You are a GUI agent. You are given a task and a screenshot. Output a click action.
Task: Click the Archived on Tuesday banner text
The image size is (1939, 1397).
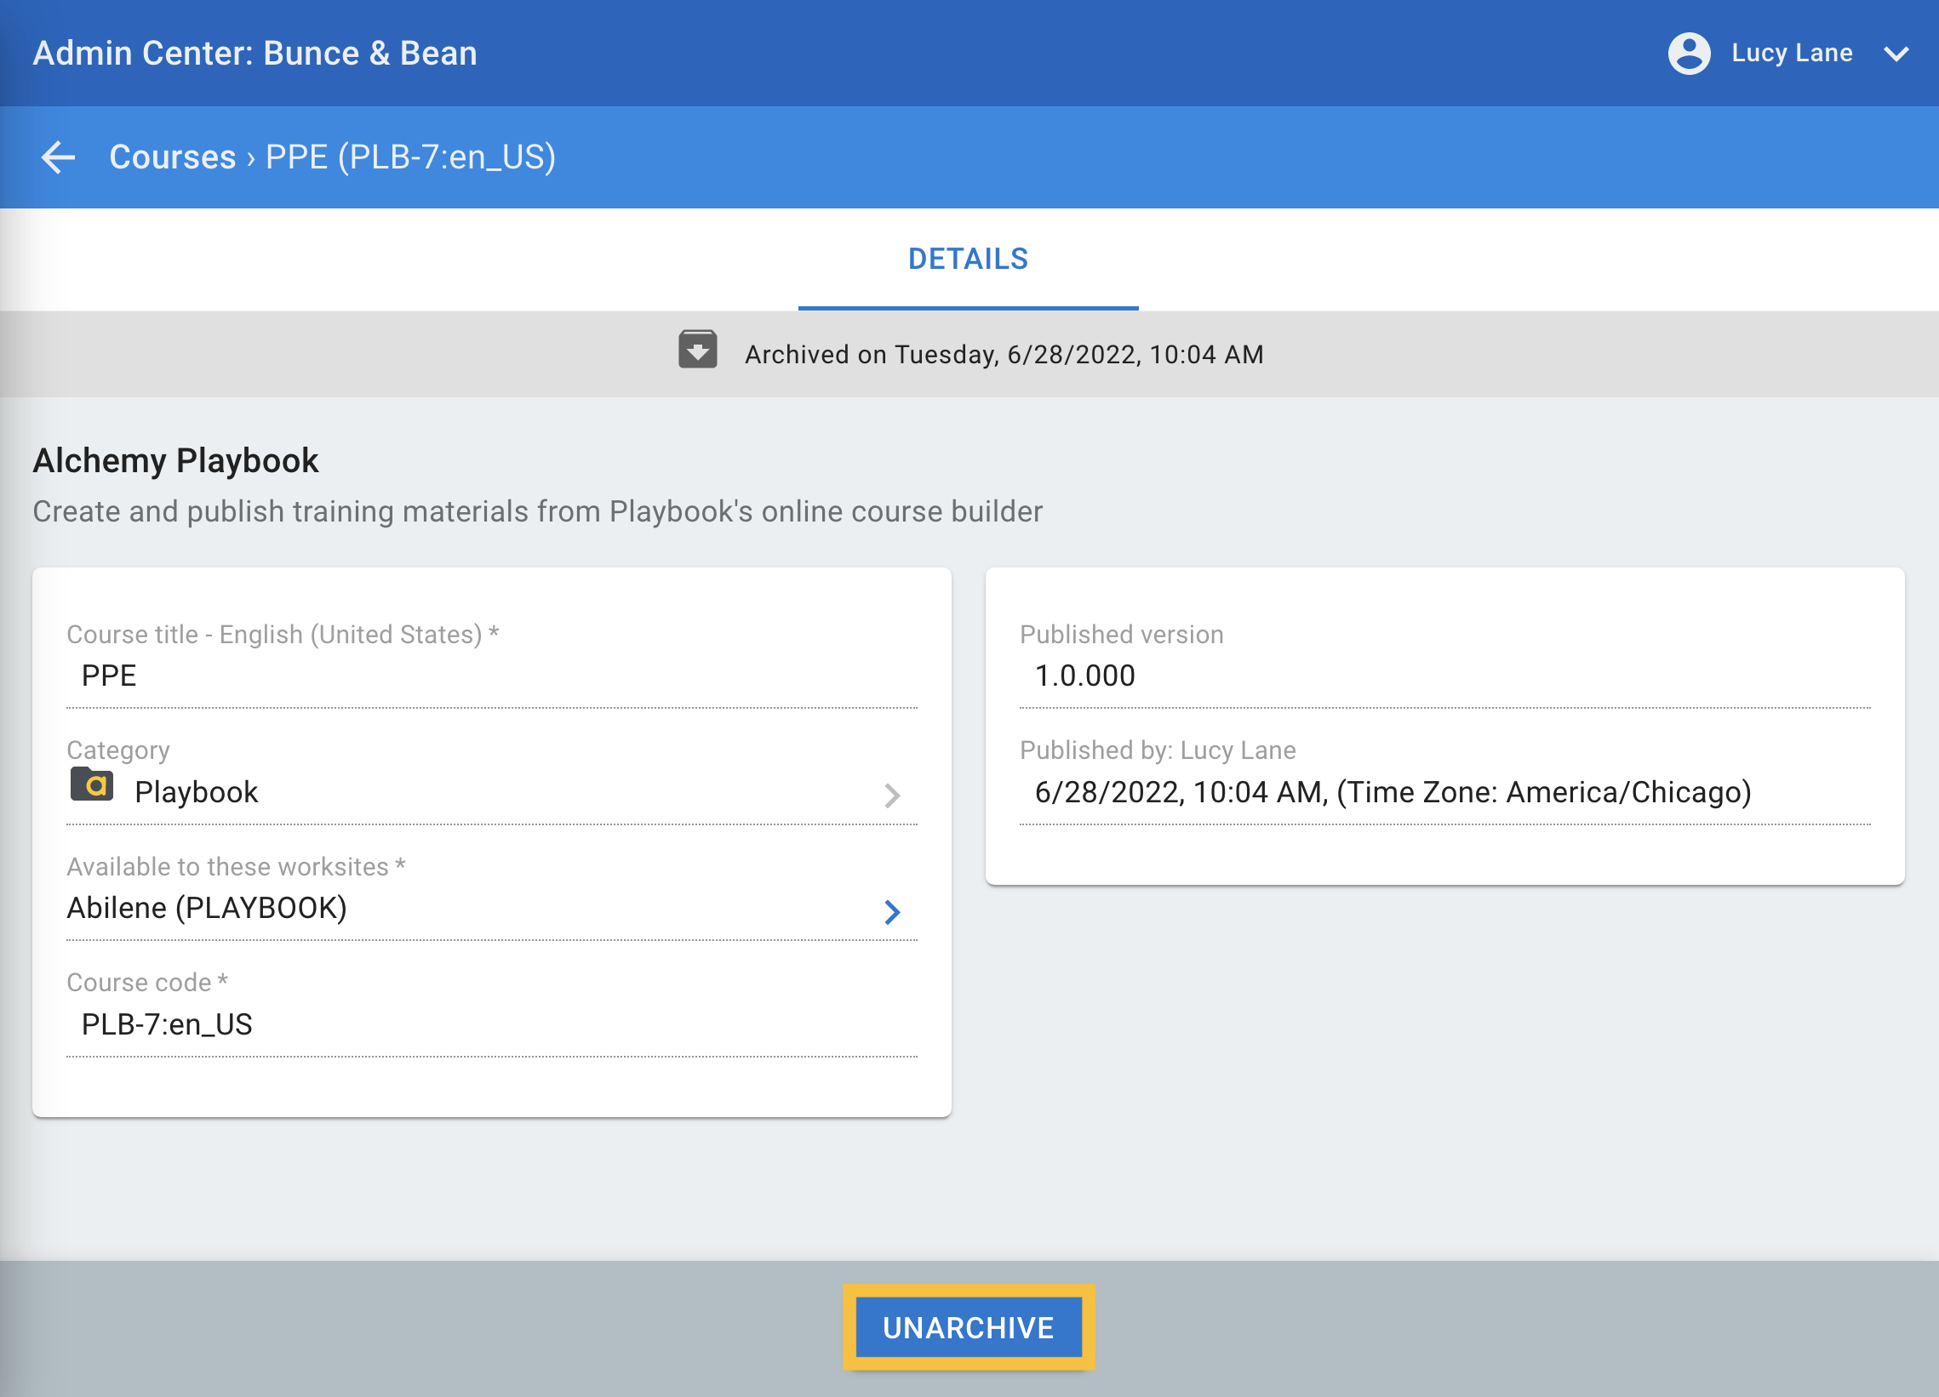[1004, 355]
